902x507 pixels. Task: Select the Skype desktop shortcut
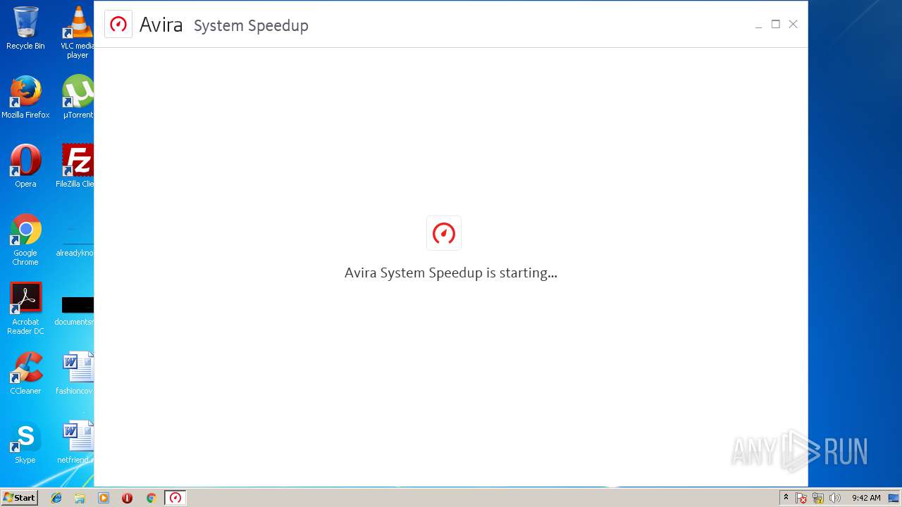(25, 442)
